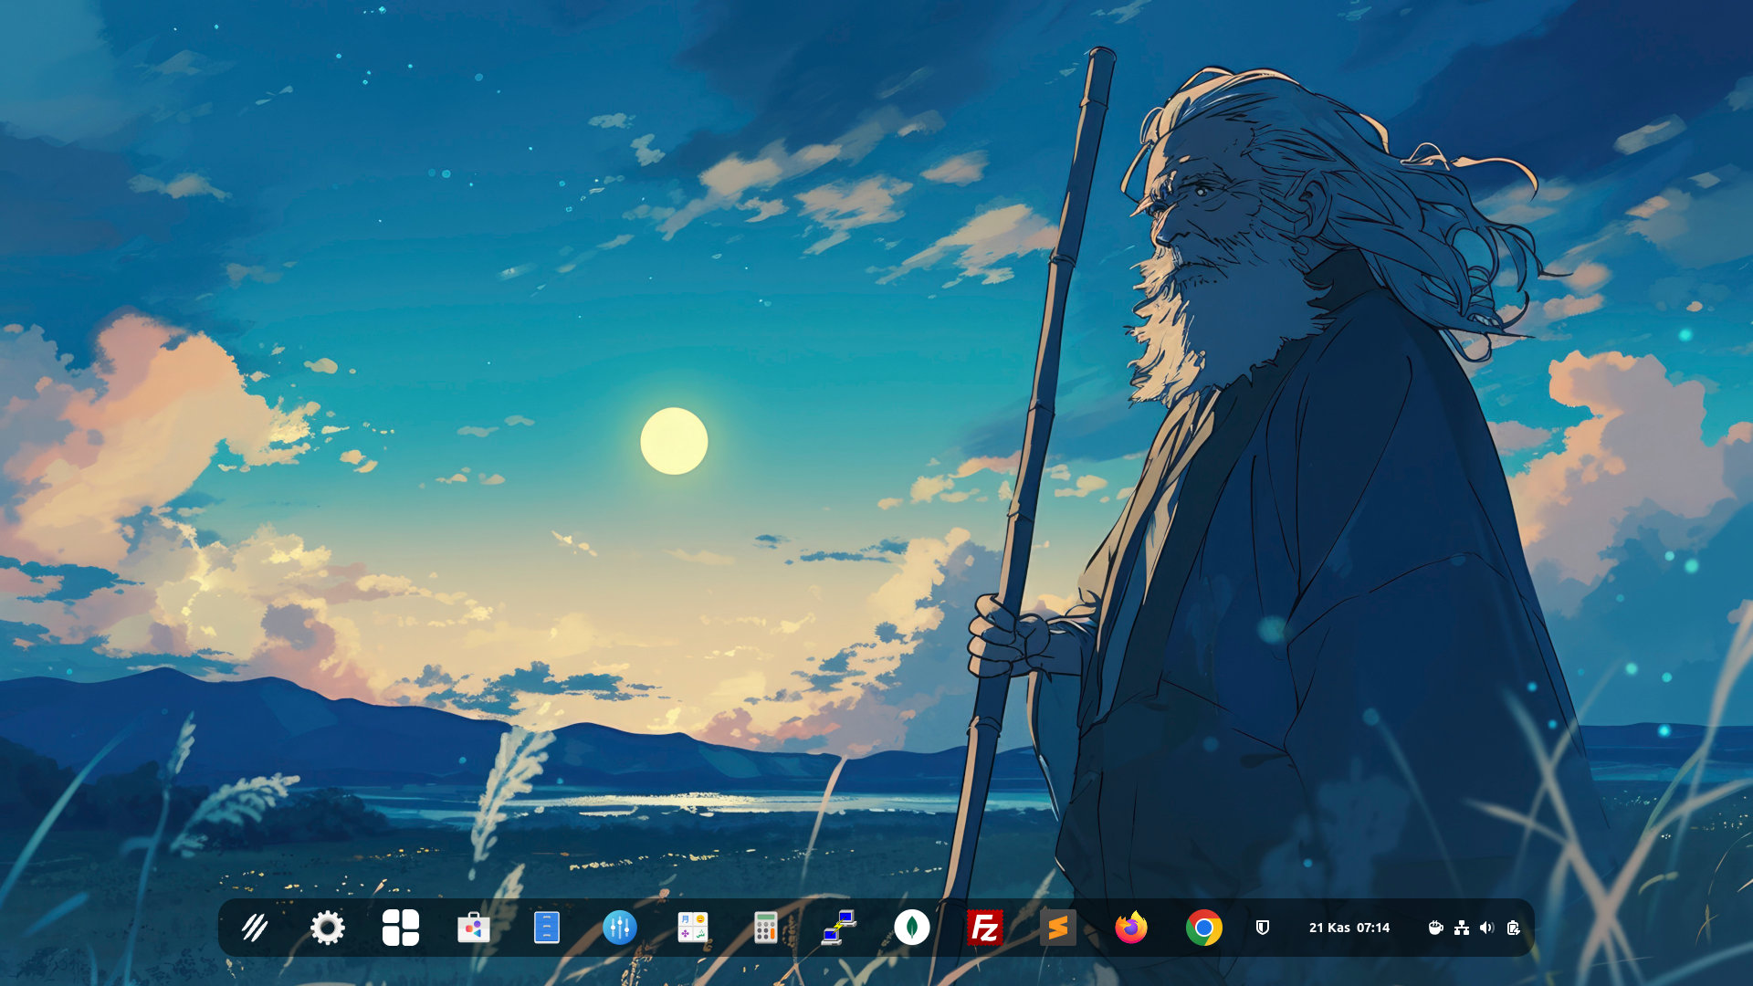Launch Firefox browser
This screenshot has height=986, width=1753.
coord(1131,928)
